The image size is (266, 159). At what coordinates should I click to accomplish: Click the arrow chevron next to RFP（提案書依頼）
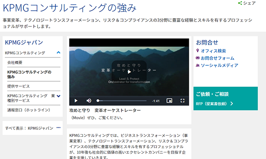231,104
